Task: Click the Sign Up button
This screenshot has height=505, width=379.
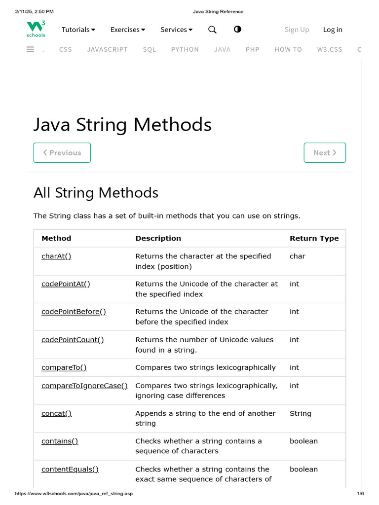Action: (297, 30)
